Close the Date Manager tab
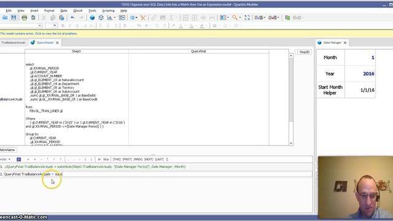Image resolution: width=393 pixels, height=221 pixels. point(345,42)
